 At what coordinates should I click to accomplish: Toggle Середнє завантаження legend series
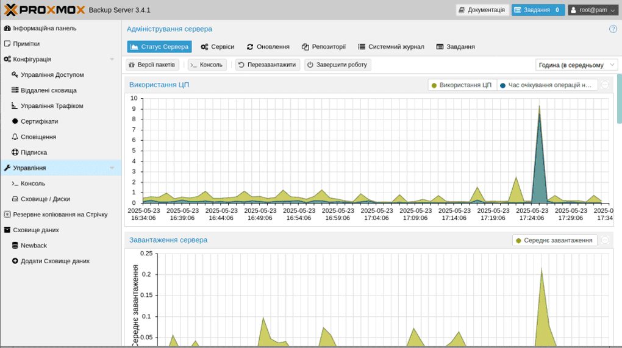(554, 240)
